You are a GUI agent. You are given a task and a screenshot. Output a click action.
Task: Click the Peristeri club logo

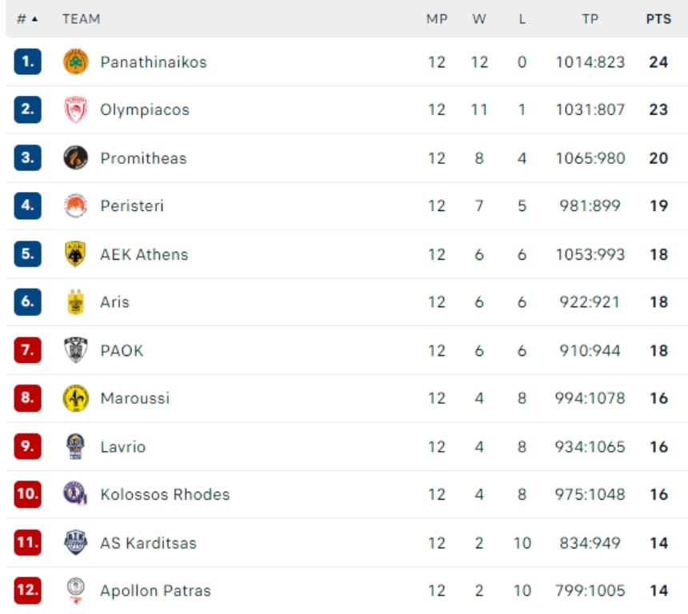75,205
